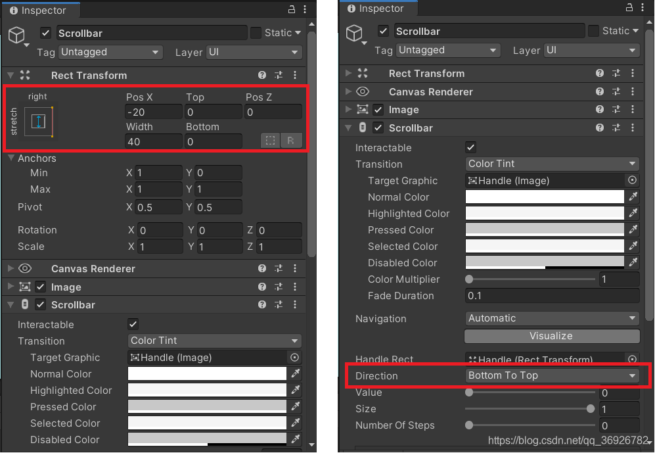Toggle Interactable checkbox in right panel
The image size is (655, 453).
[x=471, y=147]
